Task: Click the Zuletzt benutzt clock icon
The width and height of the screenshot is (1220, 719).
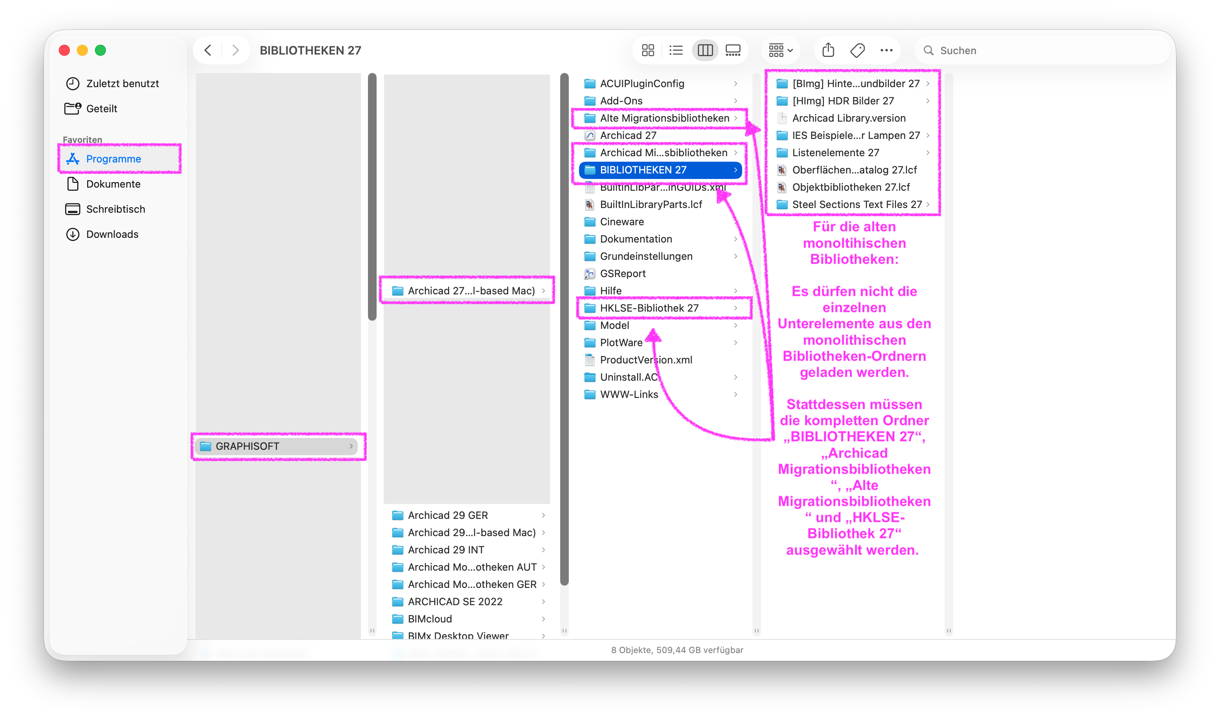Action: (x=73, y=83)
